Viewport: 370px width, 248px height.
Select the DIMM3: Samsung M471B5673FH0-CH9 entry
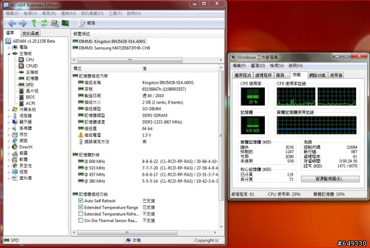[114, 48]
